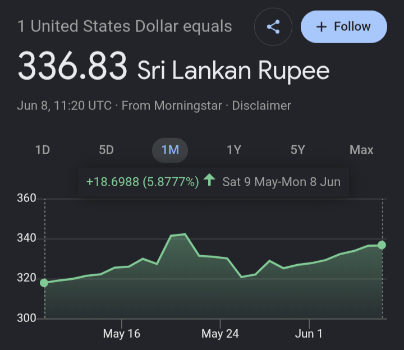Follow this currency pair
This screenshot has width=404, height=350.
tap(344, 27)
